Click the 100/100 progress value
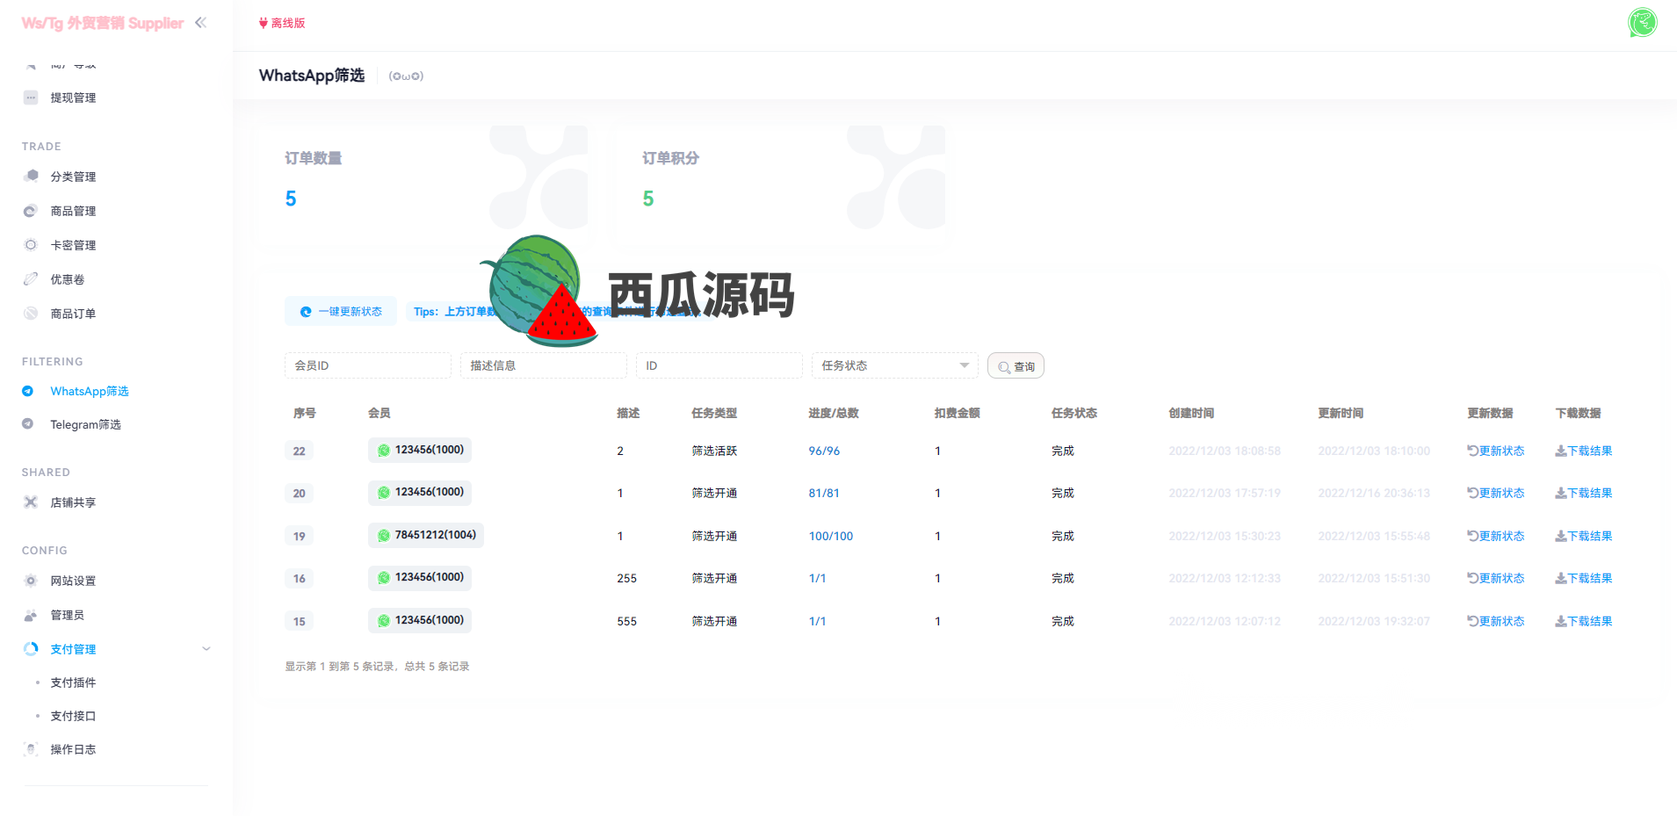The image size is (1677, 816). coord(831,536)
